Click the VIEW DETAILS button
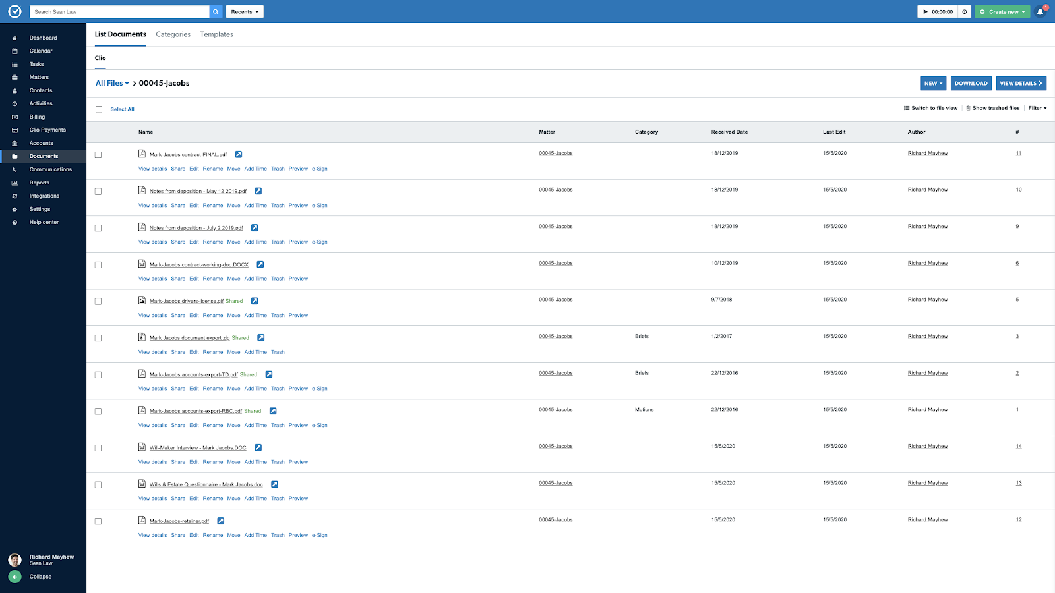Image resolution: width=1055 pixels, height=593 pixels. click(1021, 84)
